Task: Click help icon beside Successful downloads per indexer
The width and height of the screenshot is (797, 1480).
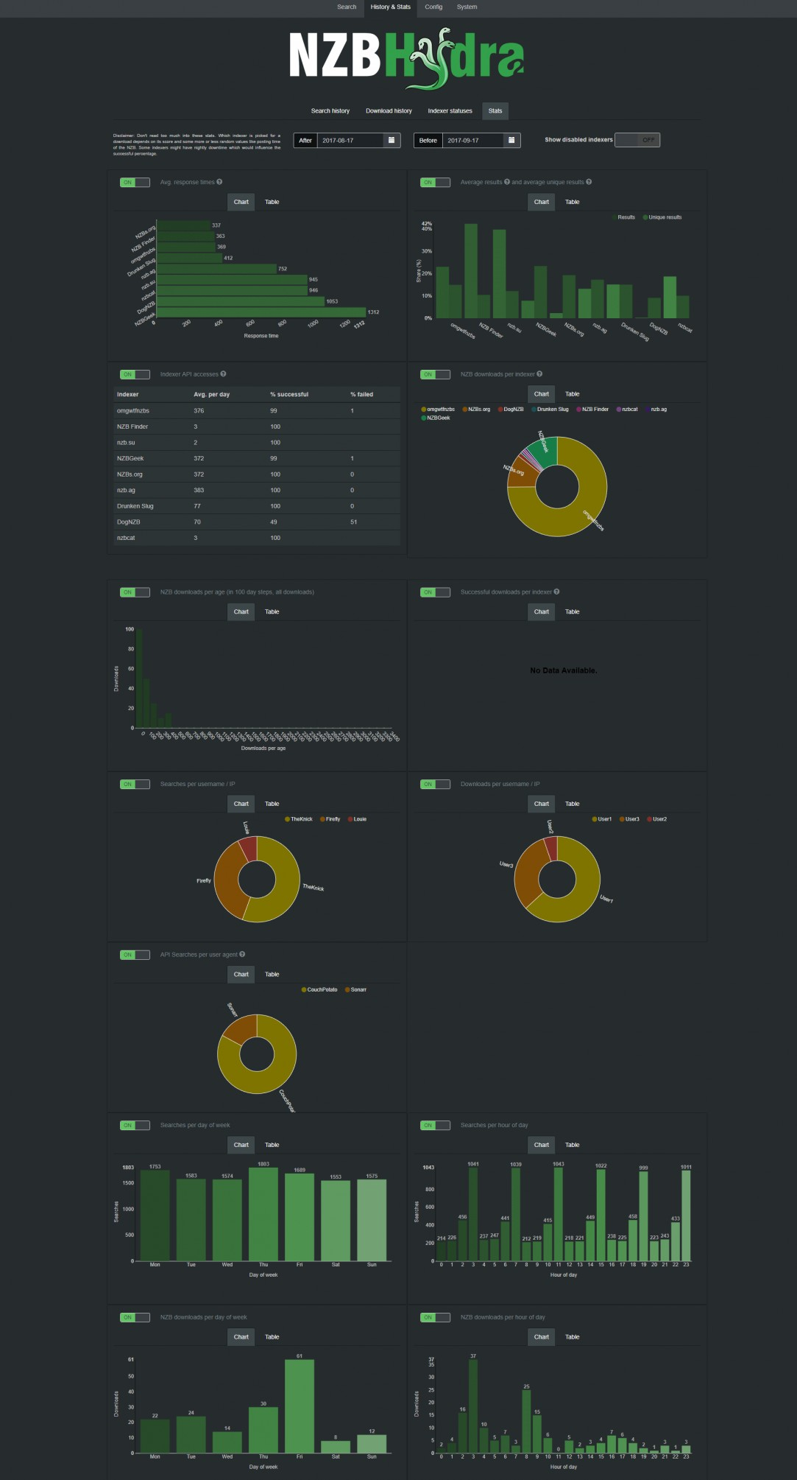Action: [x=556, y=592]
